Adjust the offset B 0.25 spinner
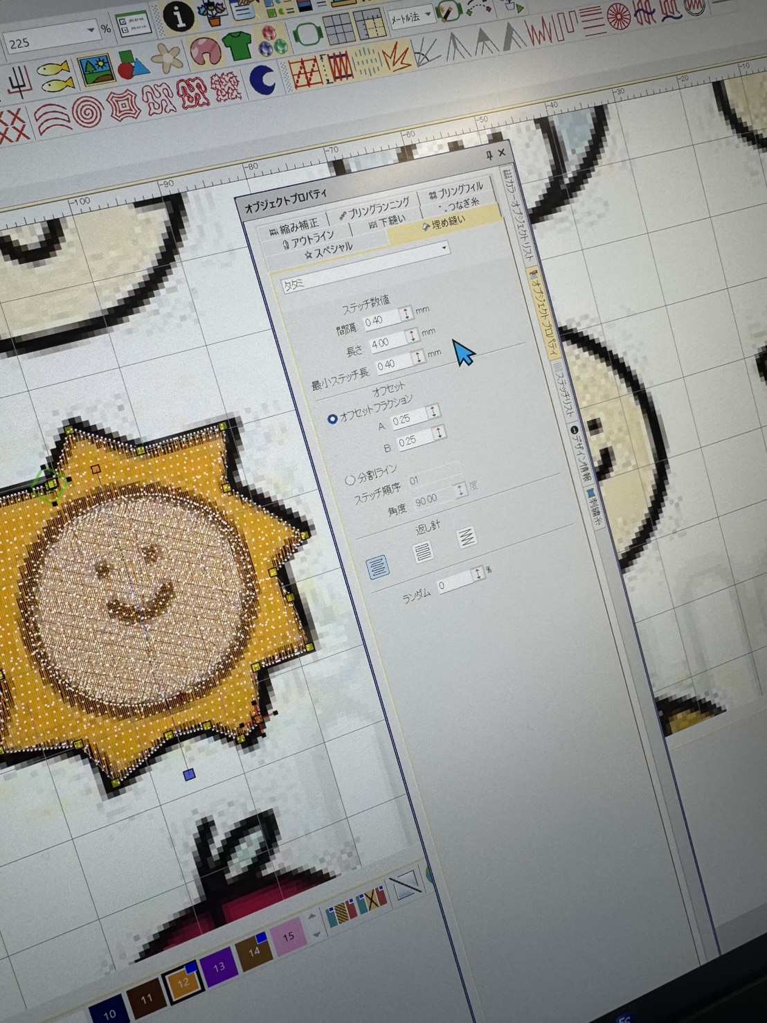The height and width of the screenshot is (1023, 767). click(x=438, y=434)
